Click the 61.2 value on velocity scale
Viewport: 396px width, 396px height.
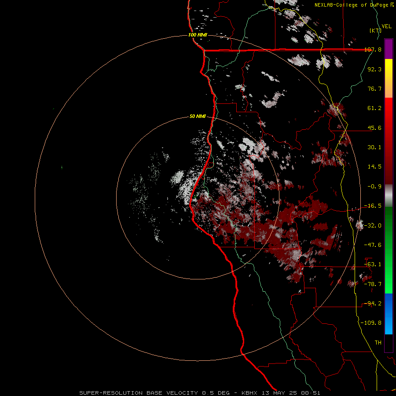(374, 108)
